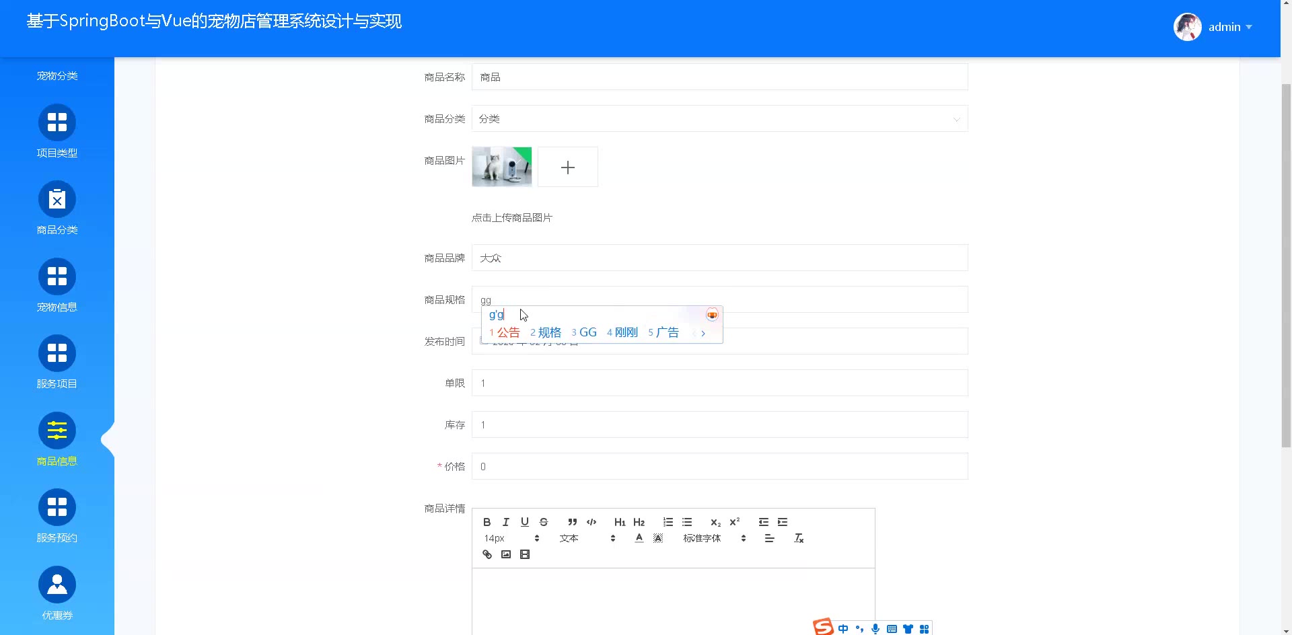Screen dimensions: 1292x635
Task: Insert a hyperlink in the editor
Action: pos(487,554)
